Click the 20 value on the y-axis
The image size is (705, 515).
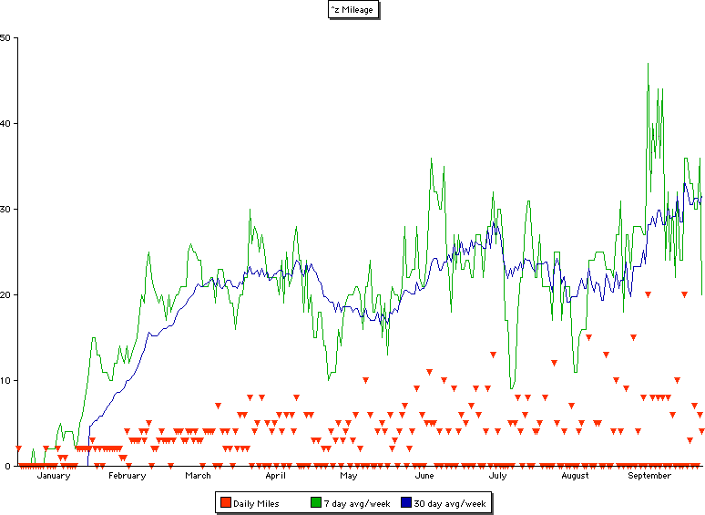pos(5,294)
